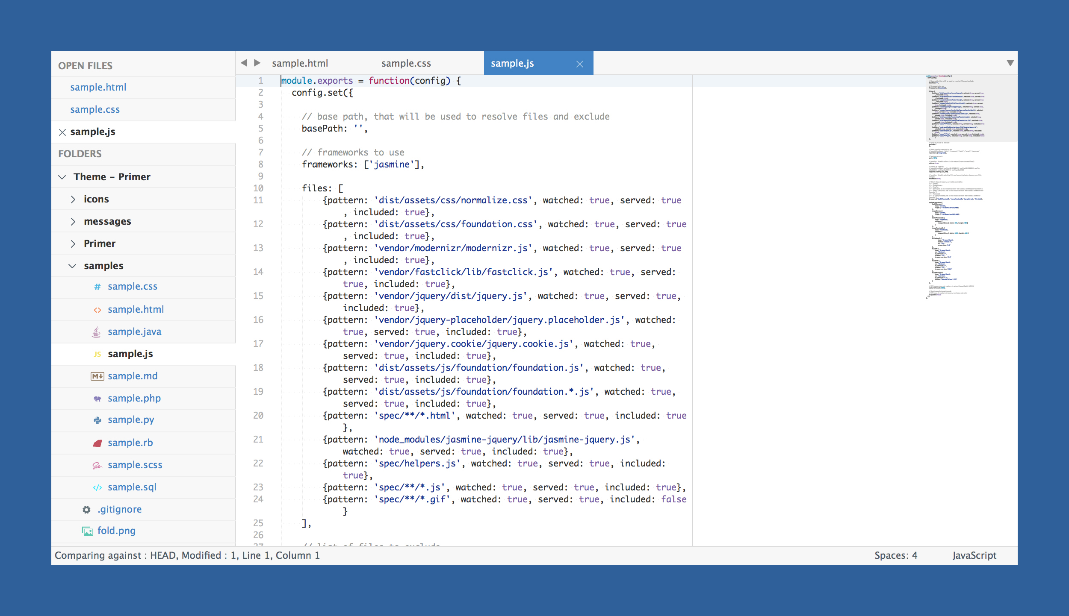
Task: Open the tab list dropdown arrow
Action: pyautogui.click(x=1010, y=63)
